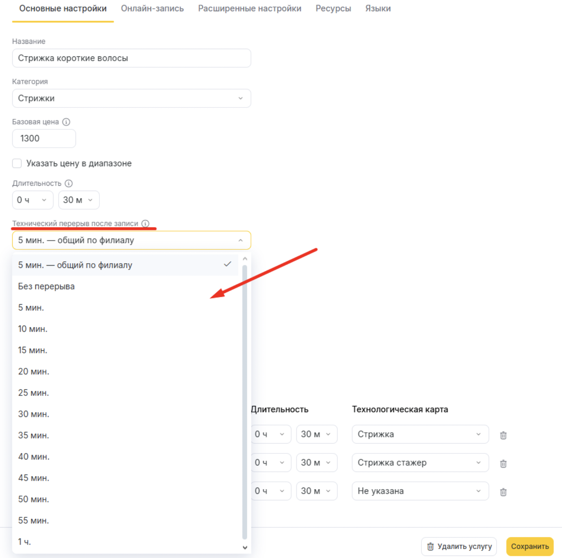This screenshot has height=558, width=562.
Task: Delete the Не указана row via trash icon
Action: pos(503,492)
